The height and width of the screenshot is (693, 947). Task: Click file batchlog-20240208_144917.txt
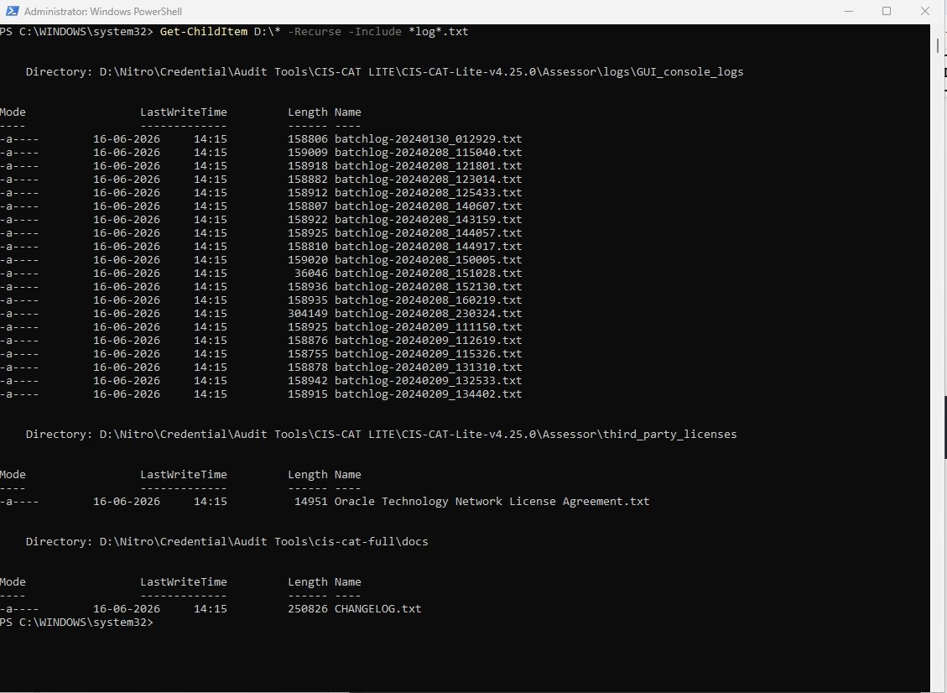point(428,247)
